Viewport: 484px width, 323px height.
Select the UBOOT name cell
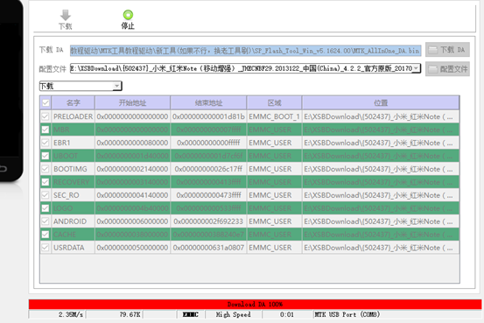74,156
